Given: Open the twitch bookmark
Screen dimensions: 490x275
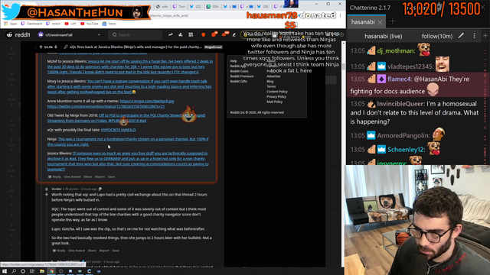Looking at the screenshot, I should pyautogui.click(x=53, y=24).
